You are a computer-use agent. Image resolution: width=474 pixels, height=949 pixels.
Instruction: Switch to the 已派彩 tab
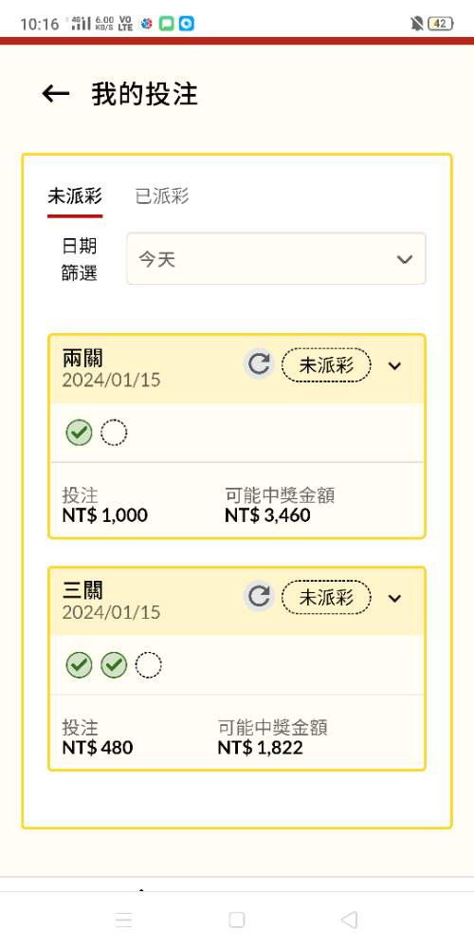coord(162,196)
